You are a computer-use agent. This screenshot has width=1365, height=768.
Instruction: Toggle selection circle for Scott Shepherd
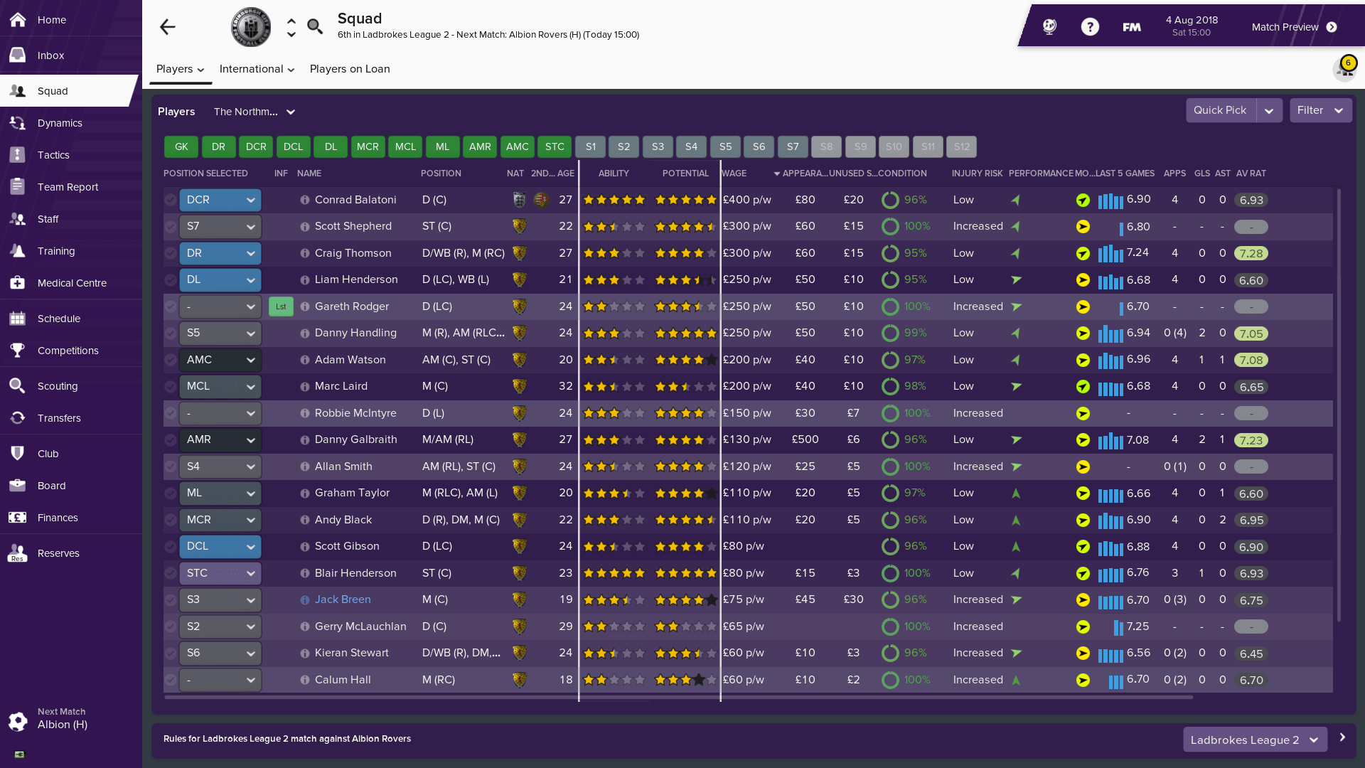coord(170,227)
